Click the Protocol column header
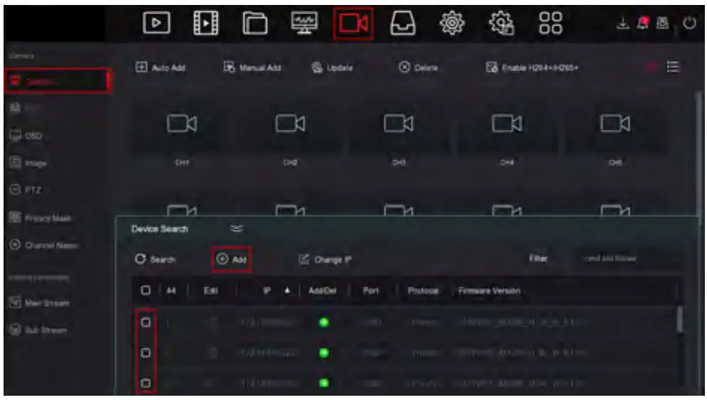 click(x=423, y=291)
